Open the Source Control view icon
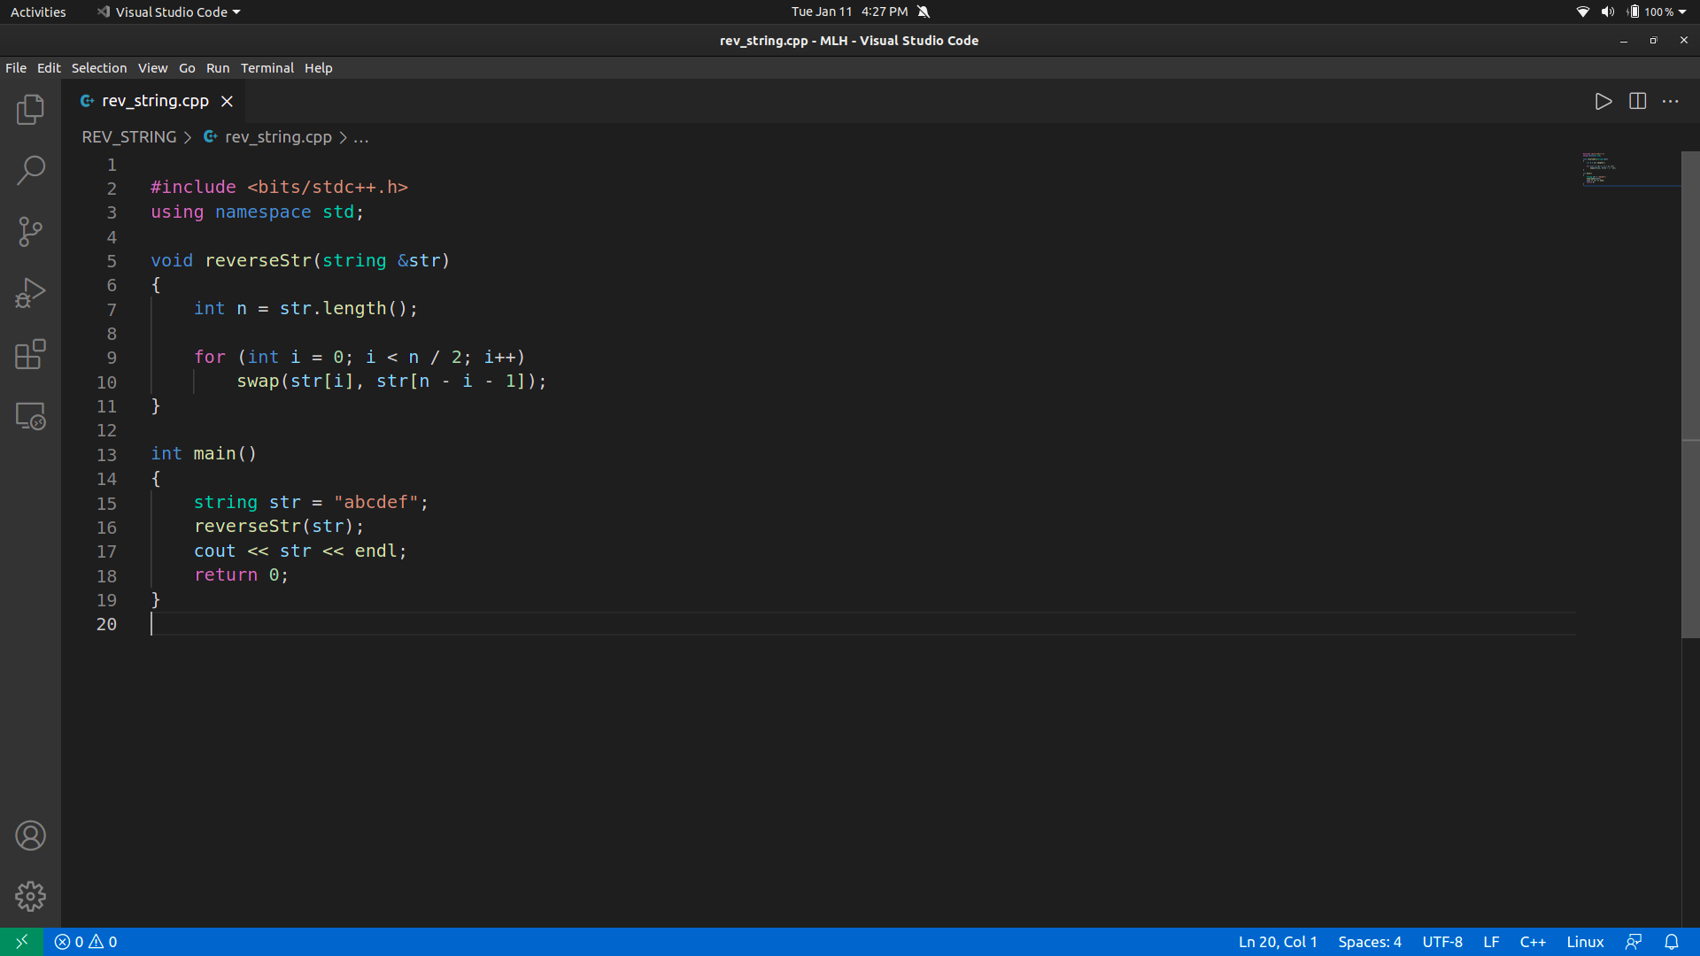 [x=30, y=232]
